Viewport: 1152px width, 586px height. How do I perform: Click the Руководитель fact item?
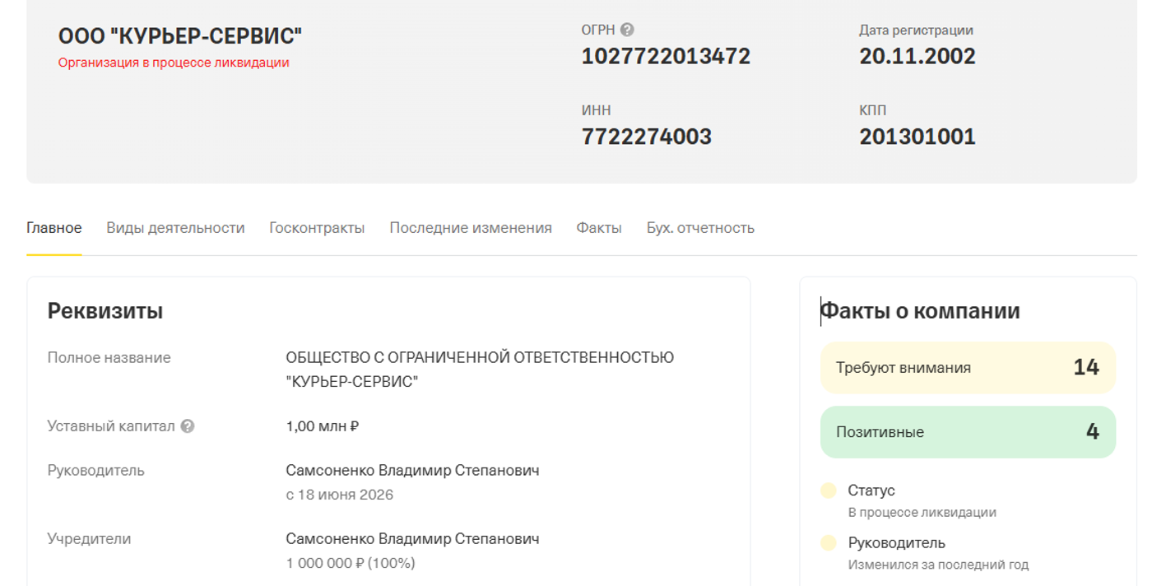(x=925, y=553)
